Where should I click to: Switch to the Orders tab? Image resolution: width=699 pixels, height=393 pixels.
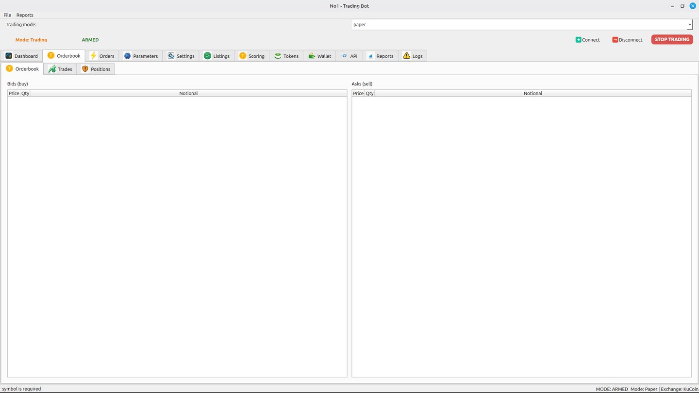102,56
